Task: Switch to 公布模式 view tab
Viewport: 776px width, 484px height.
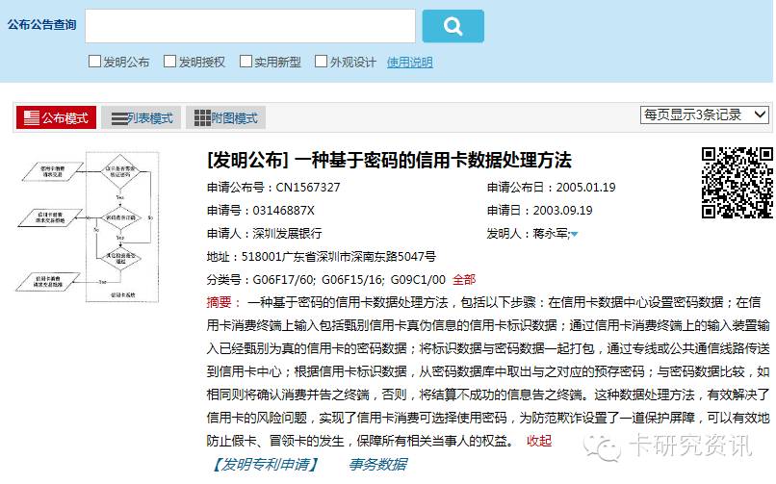Action: pyautogui.click(x=57, y=117)
